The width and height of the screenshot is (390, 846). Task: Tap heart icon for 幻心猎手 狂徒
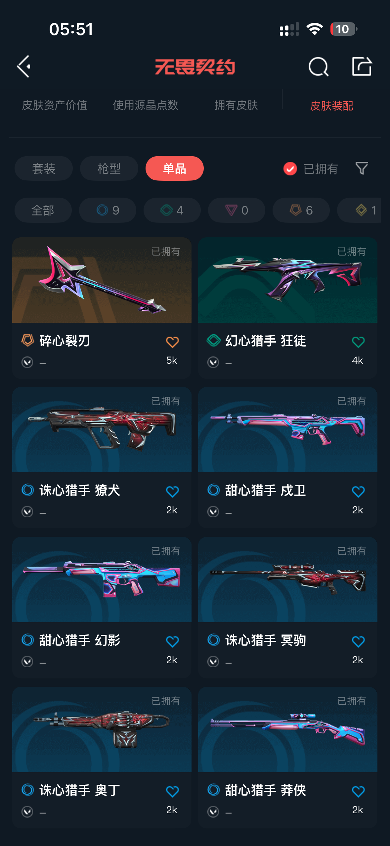(x=358, y=342)
